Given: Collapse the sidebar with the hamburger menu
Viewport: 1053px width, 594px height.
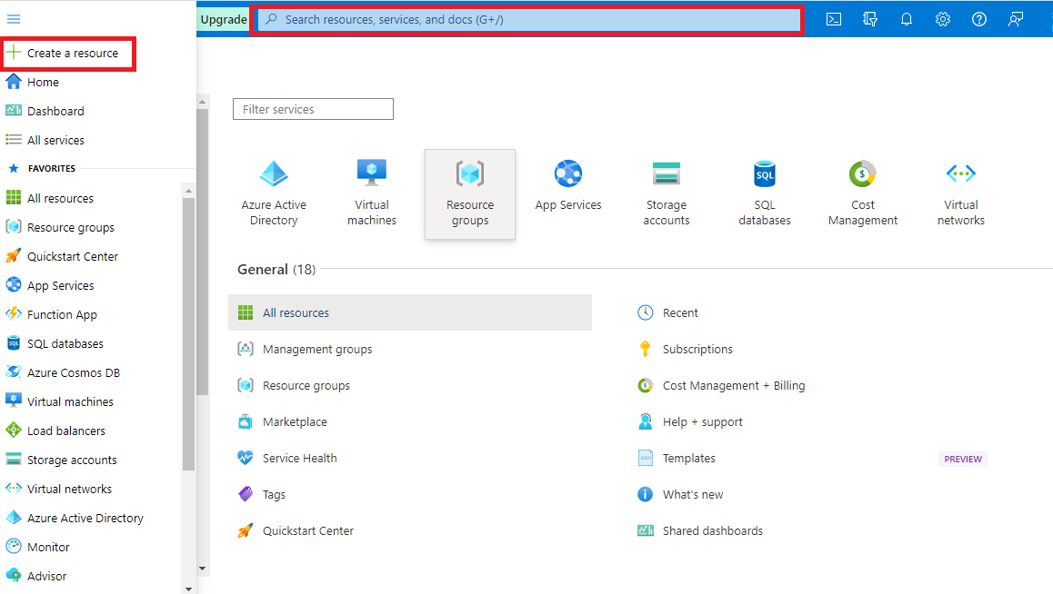Looking at the screenshot, I should click(x=14, y=18).
